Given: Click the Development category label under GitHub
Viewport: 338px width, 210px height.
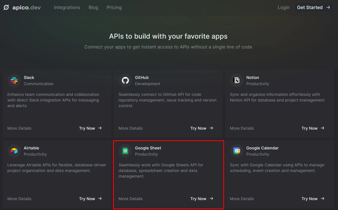Looking at the screenshot, I should tap(147, 84).
